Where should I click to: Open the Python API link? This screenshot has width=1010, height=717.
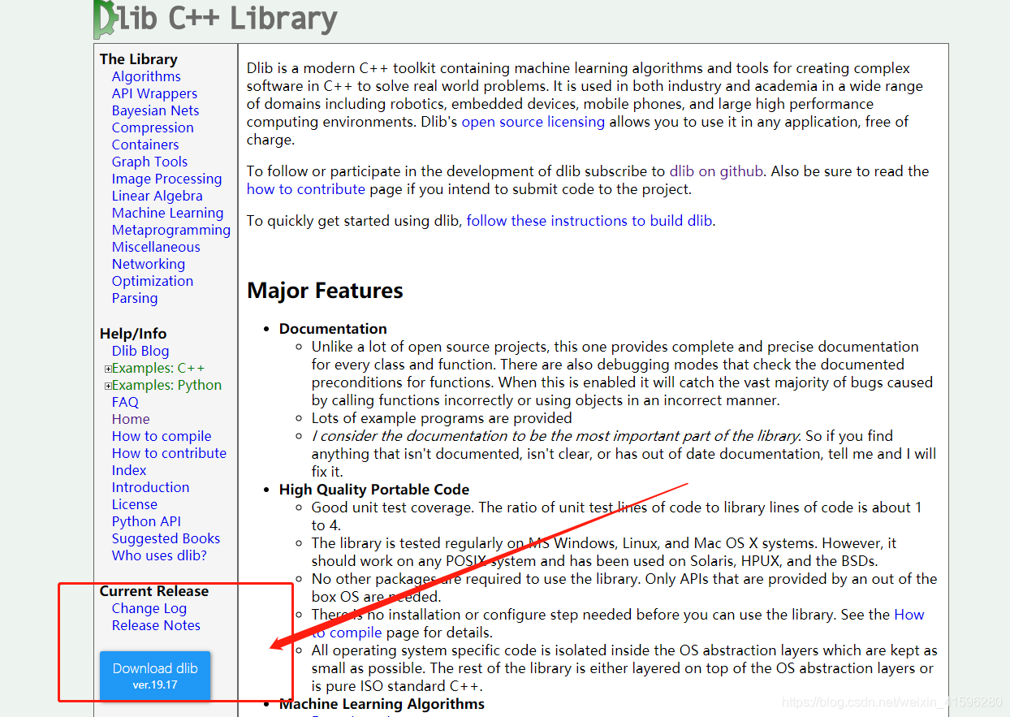coord(146,521)
